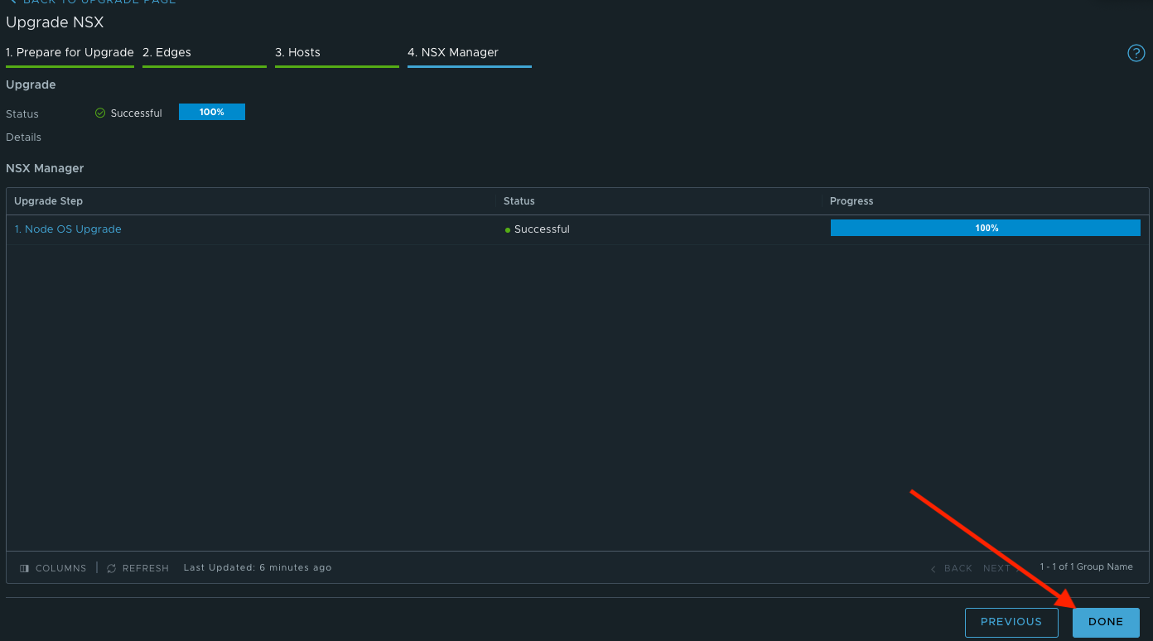Switch to 1. Prepare for Upgrade step

(70, 52)
